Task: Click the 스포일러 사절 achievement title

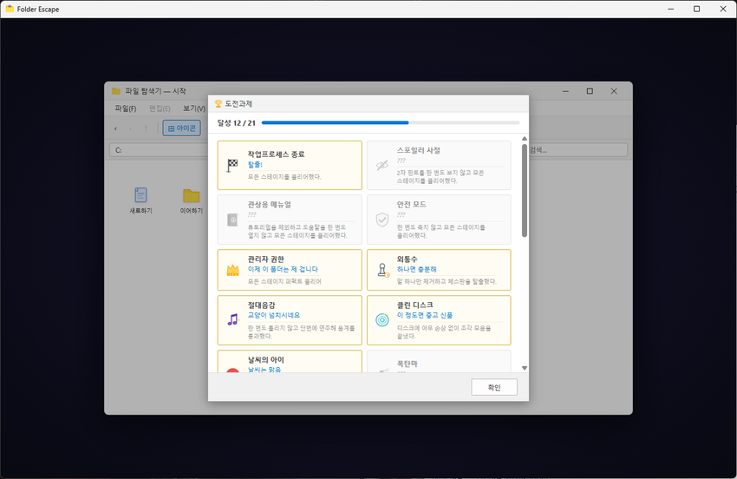Action: point(418,151)
